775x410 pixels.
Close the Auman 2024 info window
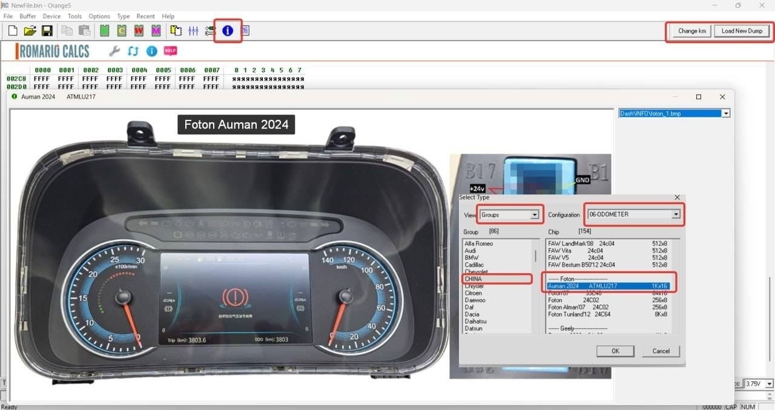coord(722,97)
